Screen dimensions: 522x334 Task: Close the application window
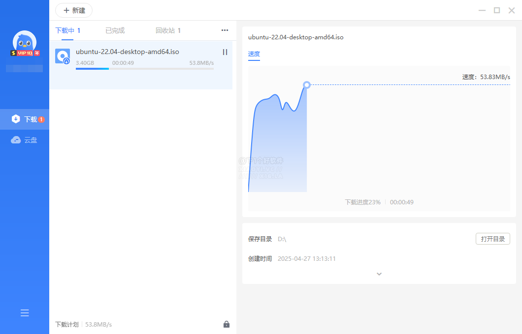pos(512,10)
